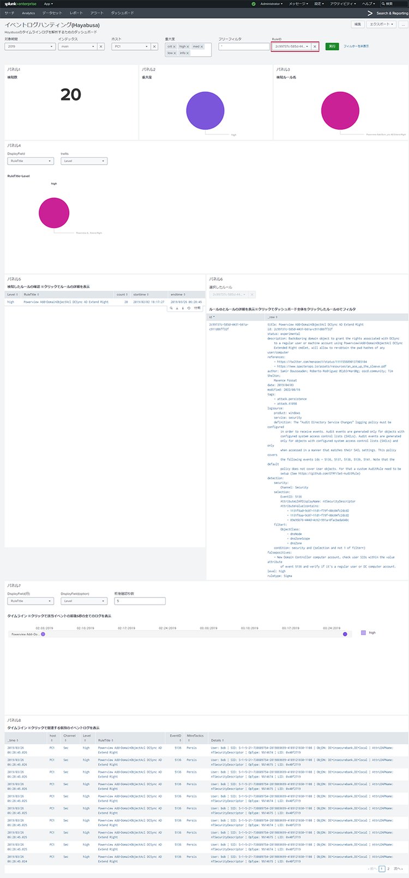This screenshot has width=409, height=878.
Task: Clear the RuleID selection
Action: pos(315,46)
